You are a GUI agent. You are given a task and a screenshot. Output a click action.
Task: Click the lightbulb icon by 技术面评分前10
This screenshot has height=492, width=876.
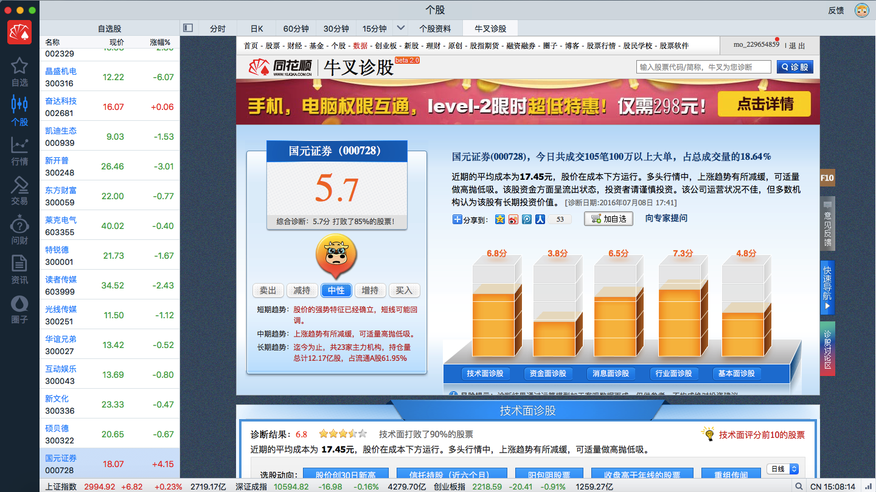707,434
